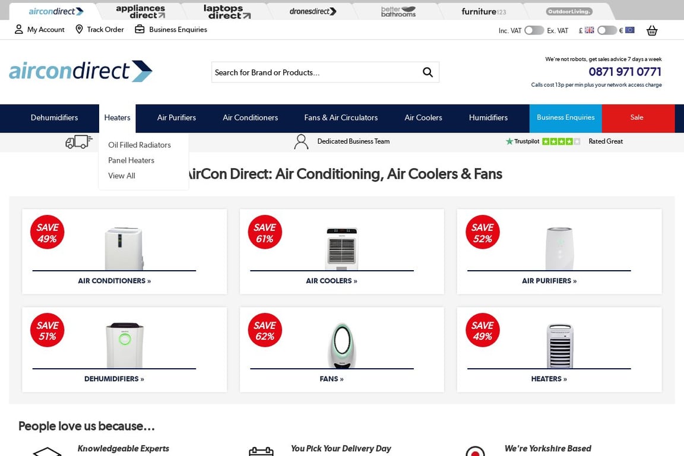Click the blue Business Enquiries nav button
The height and width of the screenshot is (456, 684).
[x=566, y=118]
